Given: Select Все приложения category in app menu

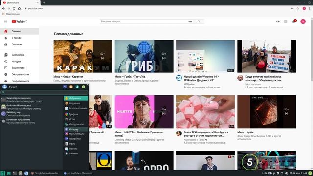Looking at the screenshot, I should pos(76,108).
